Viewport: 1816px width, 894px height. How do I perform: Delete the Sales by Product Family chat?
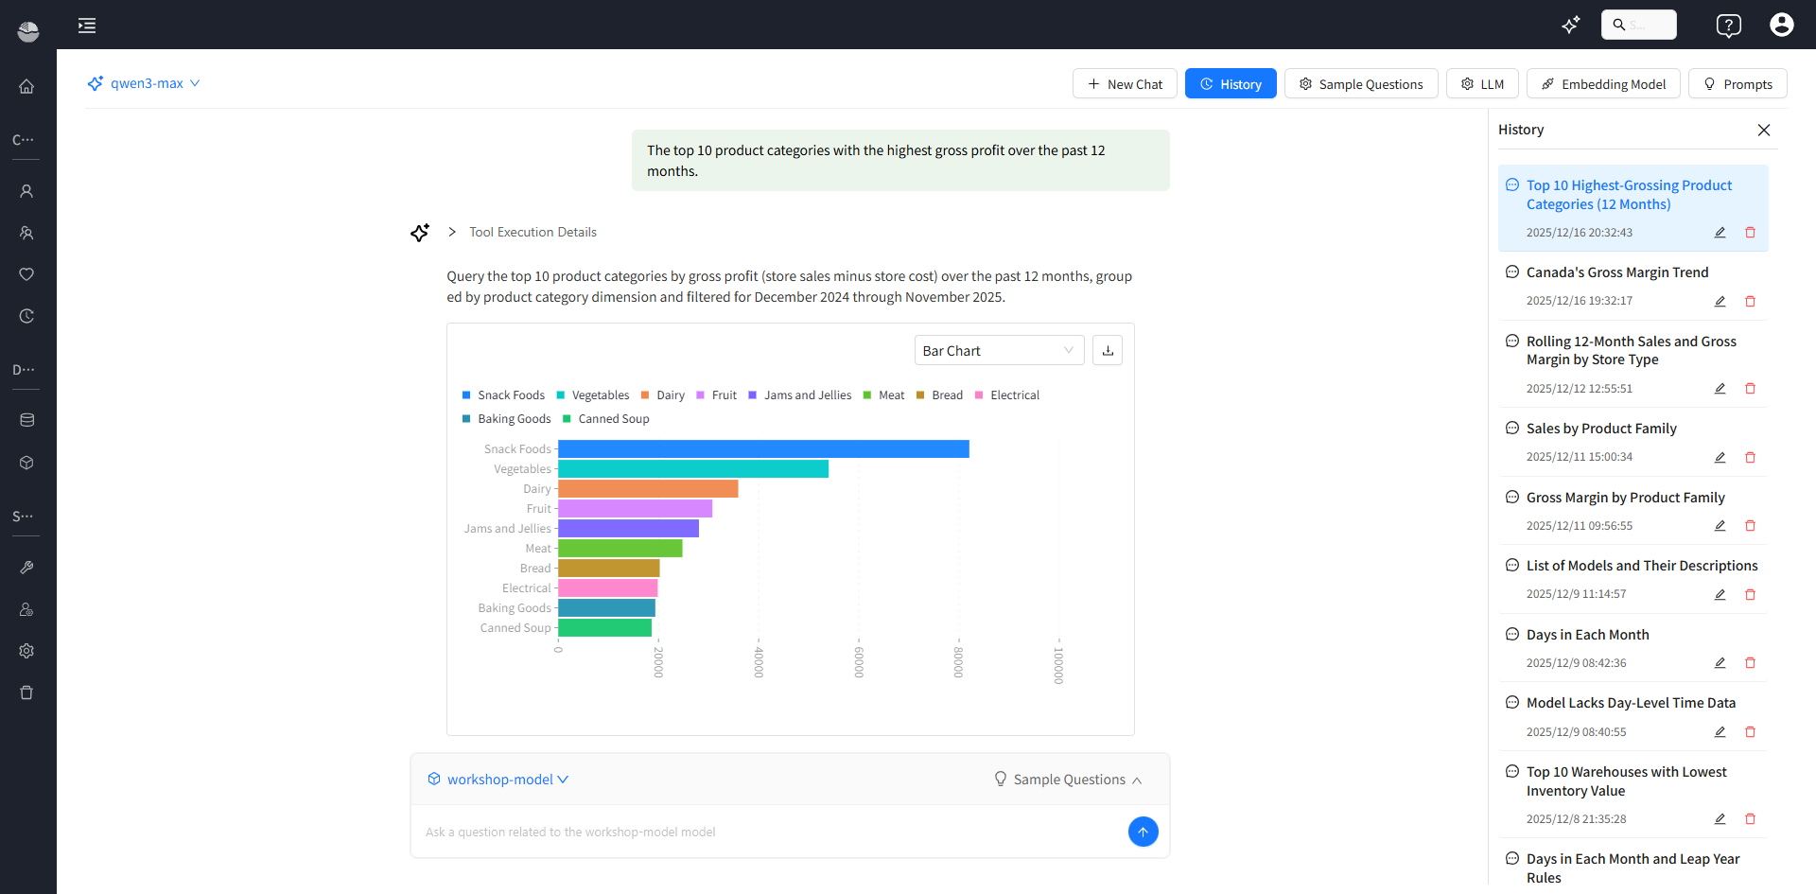pos(1750,457)
